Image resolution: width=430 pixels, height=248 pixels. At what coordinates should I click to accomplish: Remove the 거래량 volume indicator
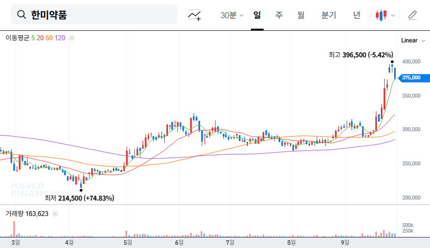click(55, 214)
